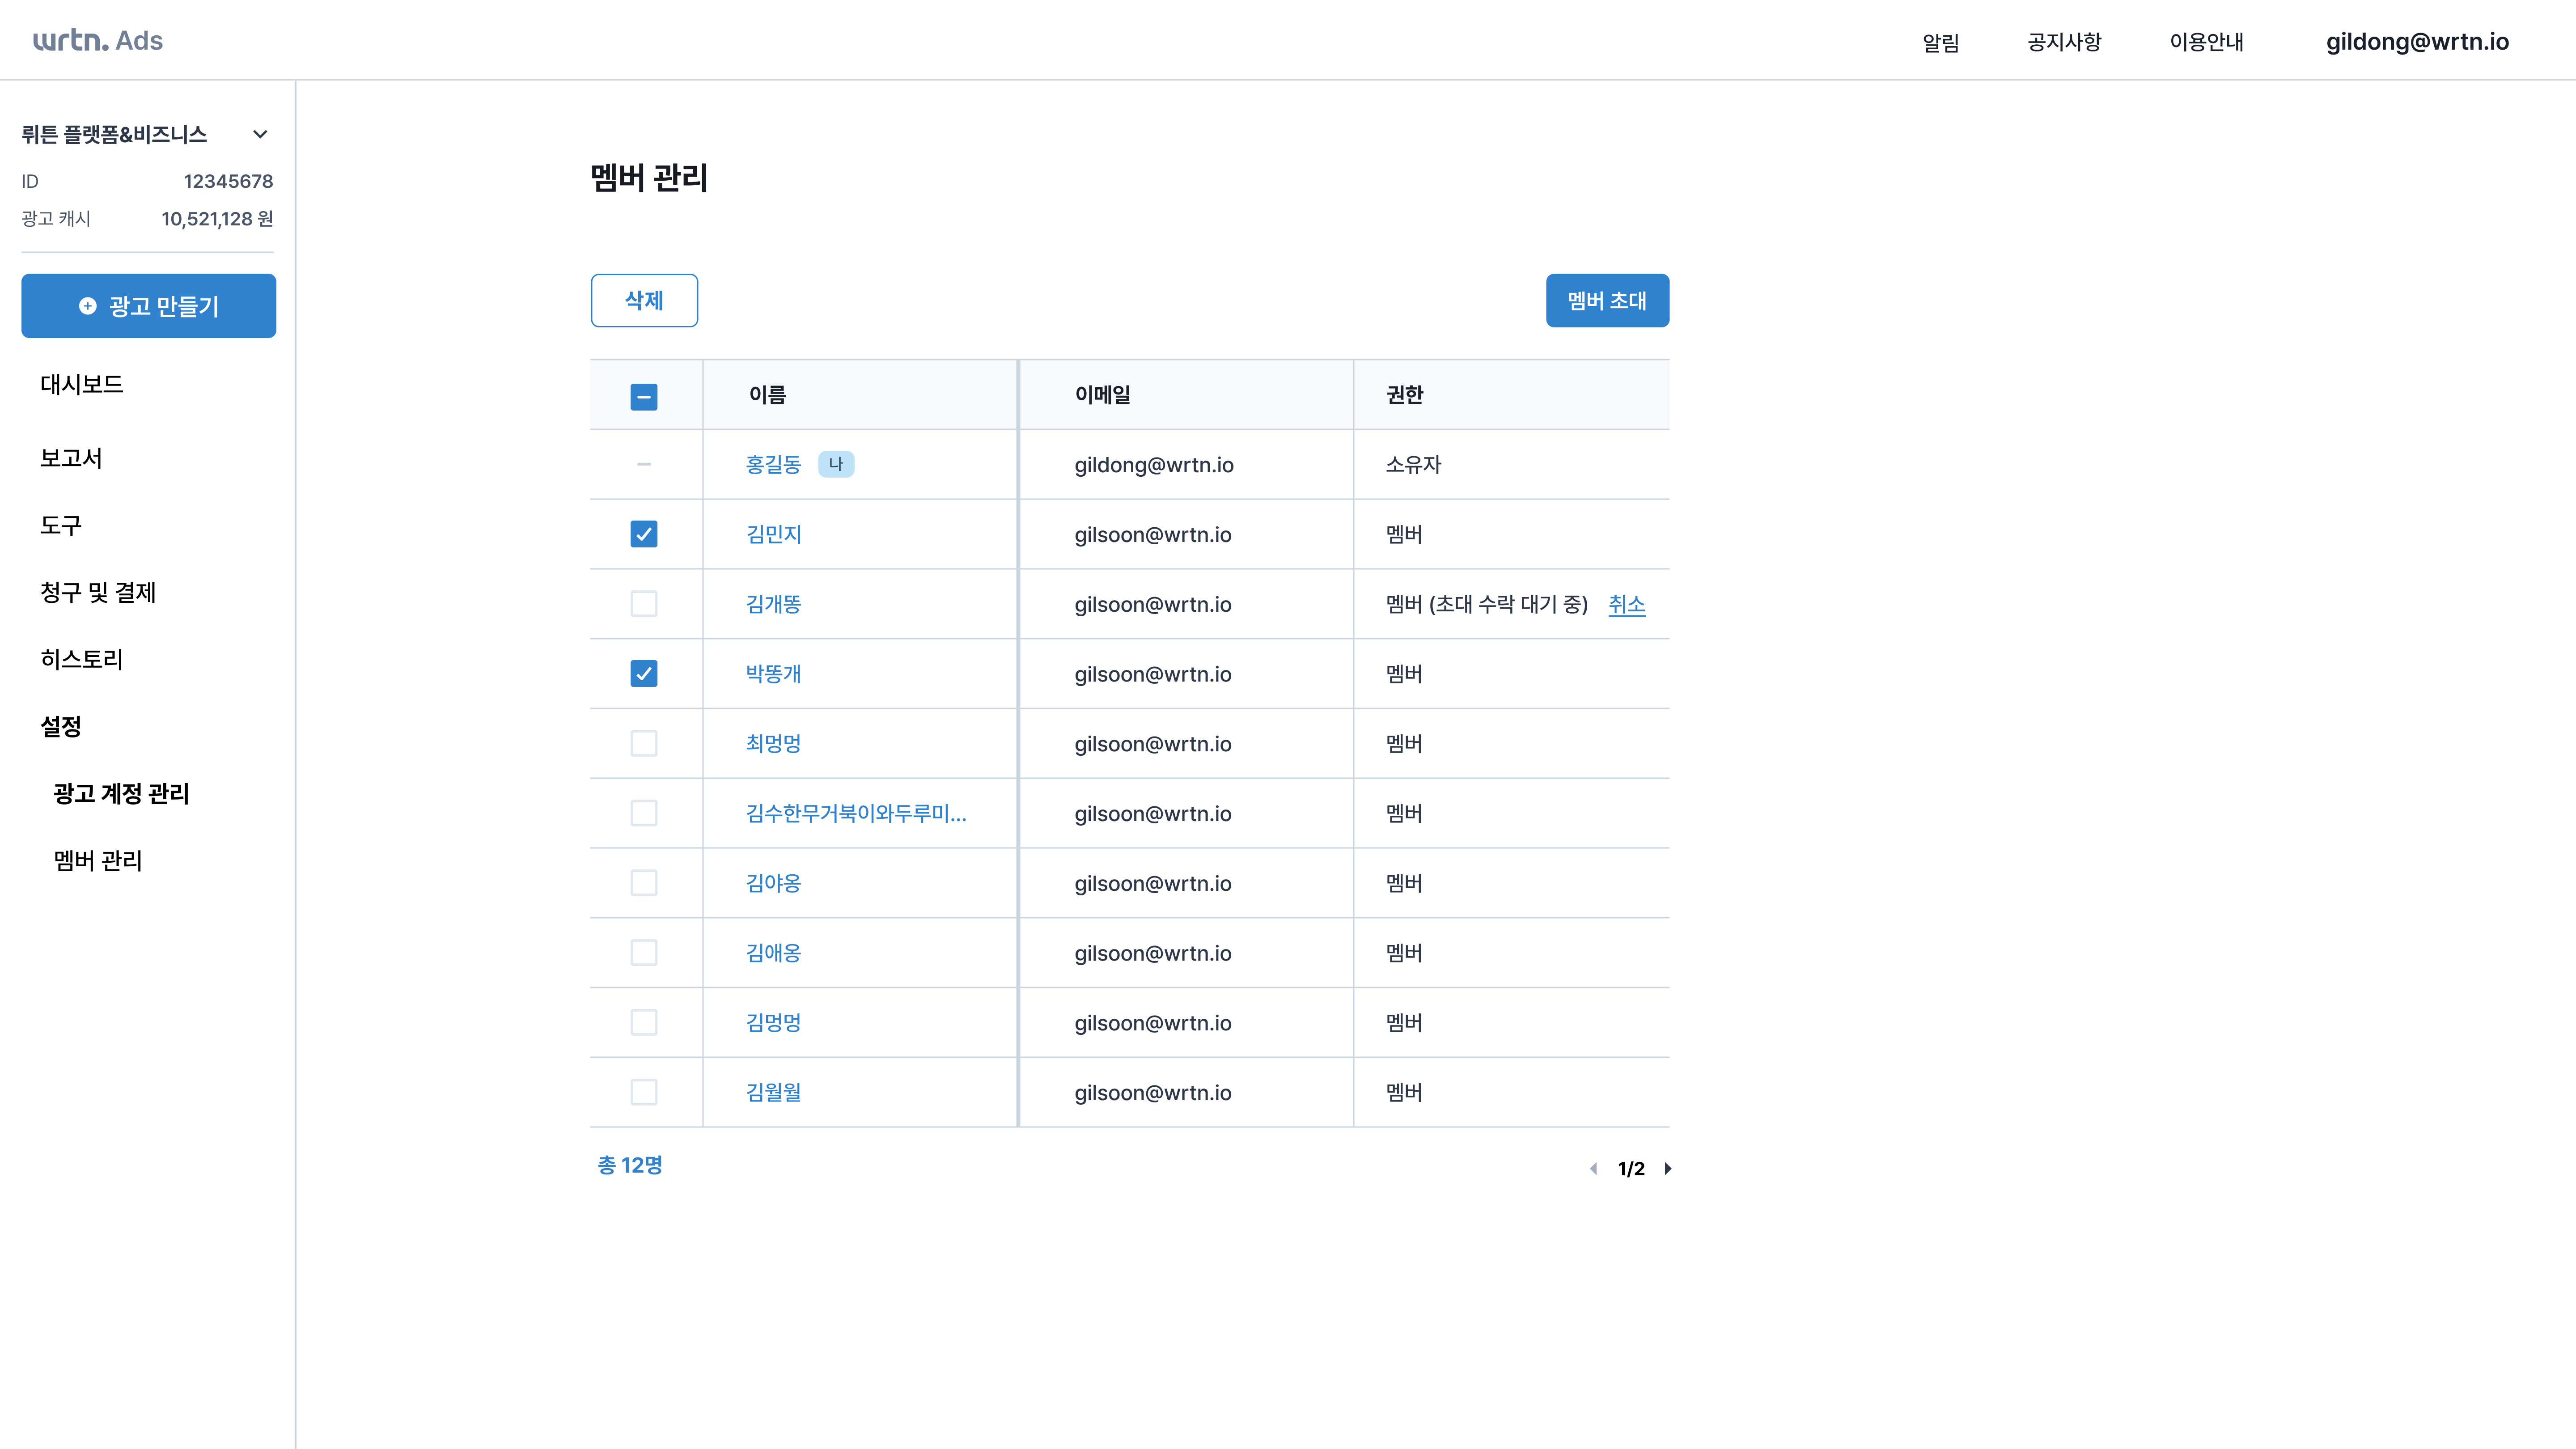Uncheck the 박똥개 row checkbox
This screenshot has width=2576, height=1449.
[x=643, y=674]
